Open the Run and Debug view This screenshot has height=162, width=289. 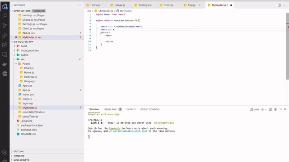coord(5,35)
